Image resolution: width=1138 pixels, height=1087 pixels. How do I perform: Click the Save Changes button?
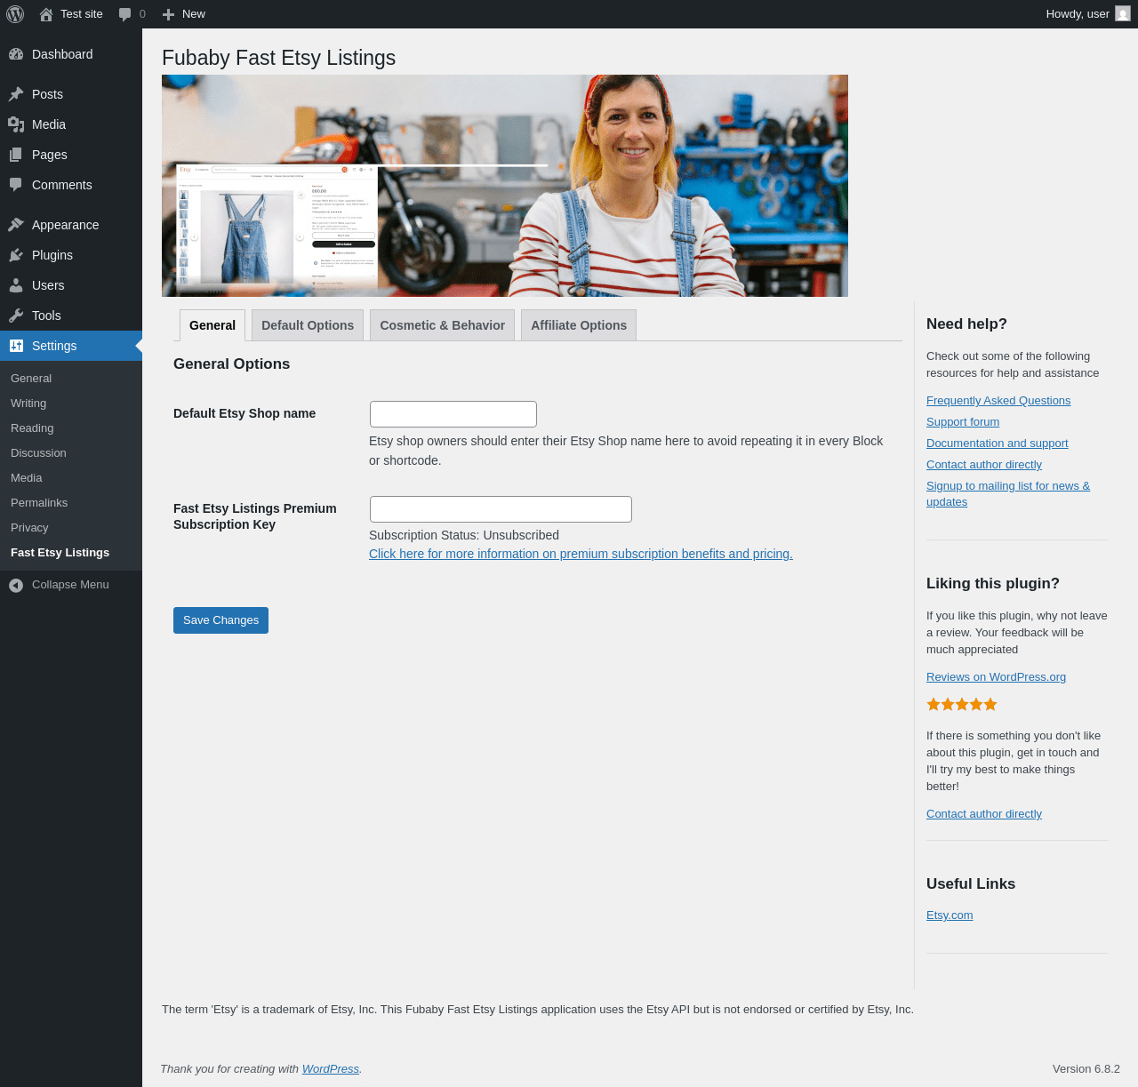pyautogui.click(x=220, y=620)
